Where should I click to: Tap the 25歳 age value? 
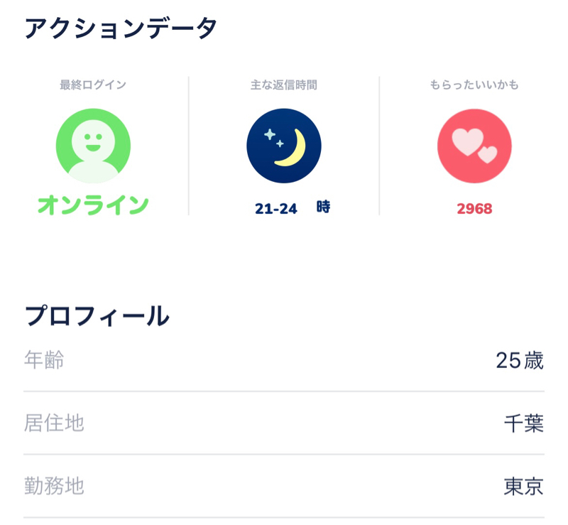click(520, 360)
